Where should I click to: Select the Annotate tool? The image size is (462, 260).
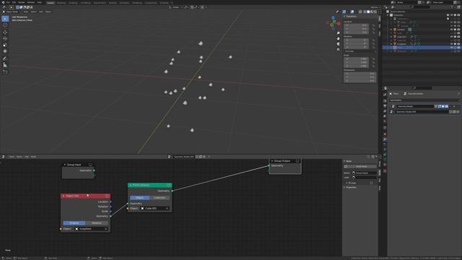tap(5, 58)
